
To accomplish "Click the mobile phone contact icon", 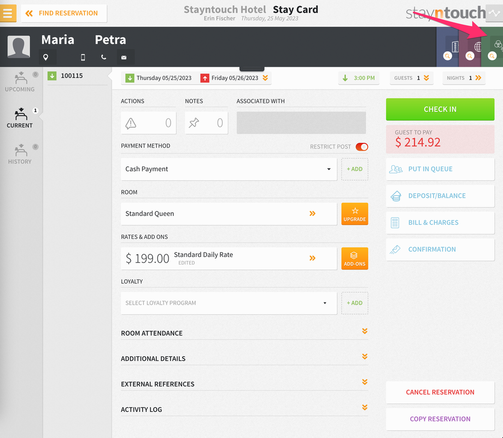I will click(83, 57).
